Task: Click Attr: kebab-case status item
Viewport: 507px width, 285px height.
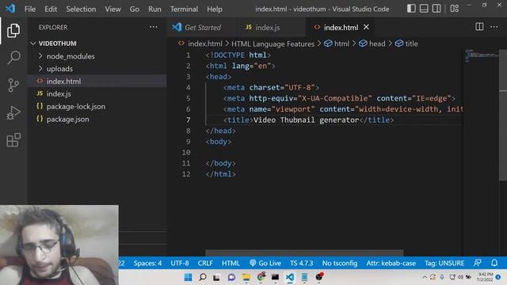Action: tap(391, 263)
